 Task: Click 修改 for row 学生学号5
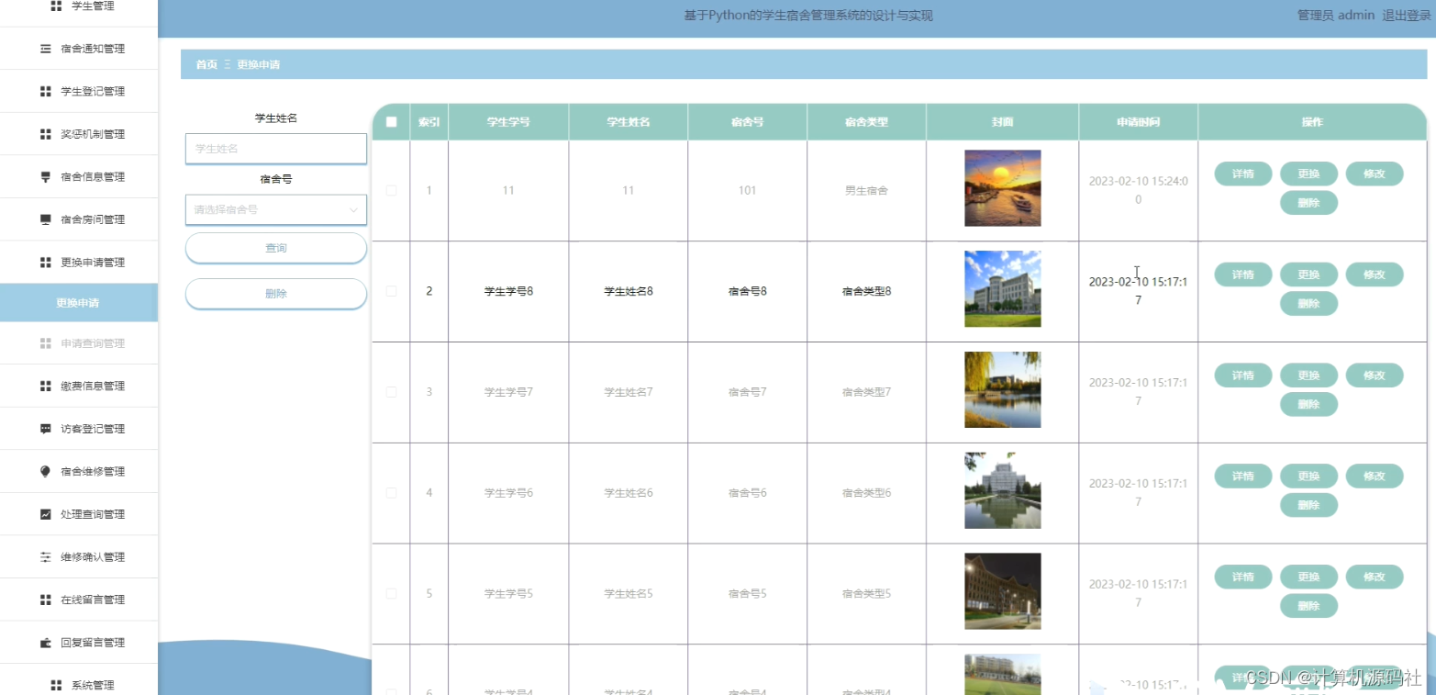tap(1374, 577)
